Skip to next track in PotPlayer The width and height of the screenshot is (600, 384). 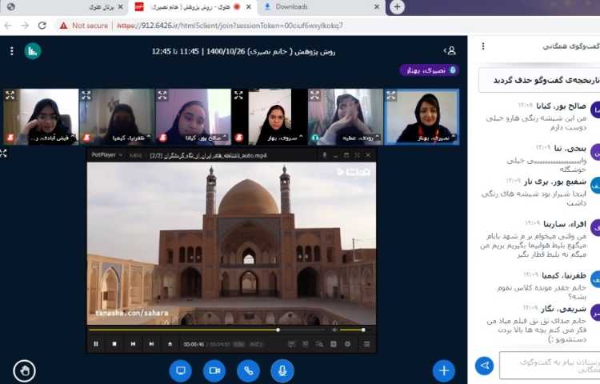(x=151, y=344)
